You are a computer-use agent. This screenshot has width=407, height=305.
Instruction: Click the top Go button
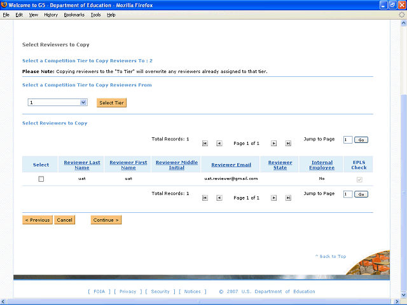point(361,140)
